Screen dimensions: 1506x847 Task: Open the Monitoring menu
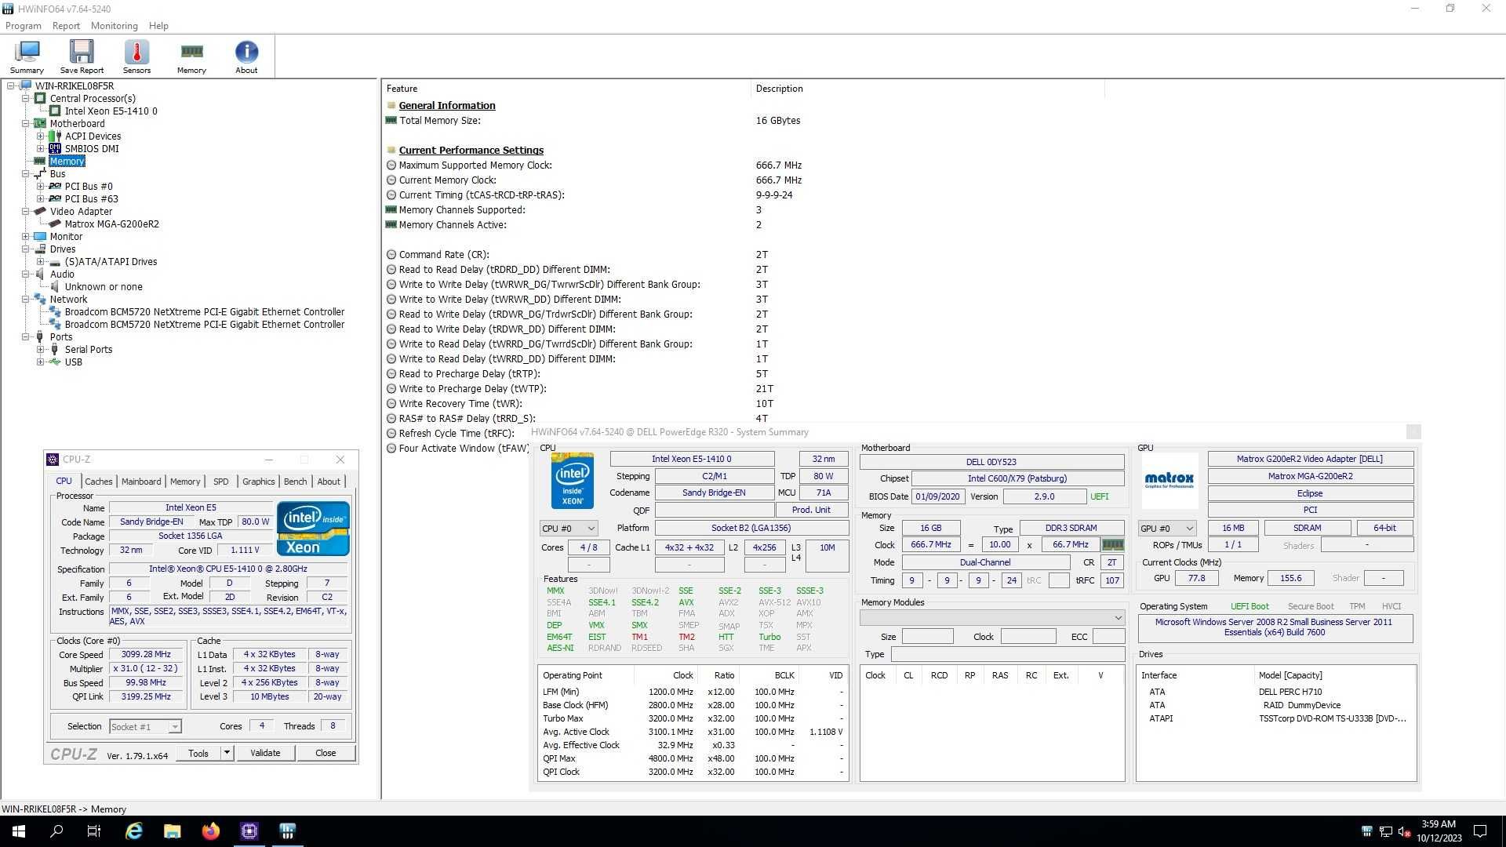click(114, 26)
